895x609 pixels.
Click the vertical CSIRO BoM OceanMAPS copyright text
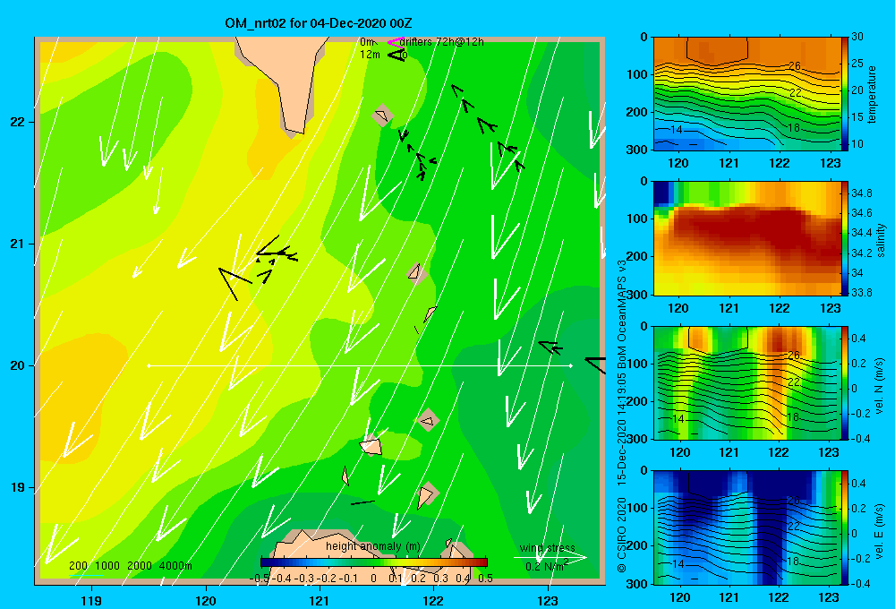pyautogui.click(x=622, y=416)
